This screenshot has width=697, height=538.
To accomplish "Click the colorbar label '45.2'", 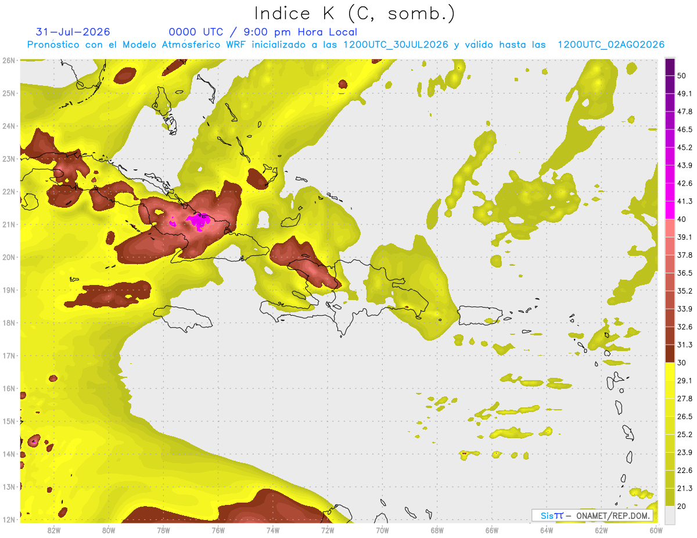I will tap(684, 147).
